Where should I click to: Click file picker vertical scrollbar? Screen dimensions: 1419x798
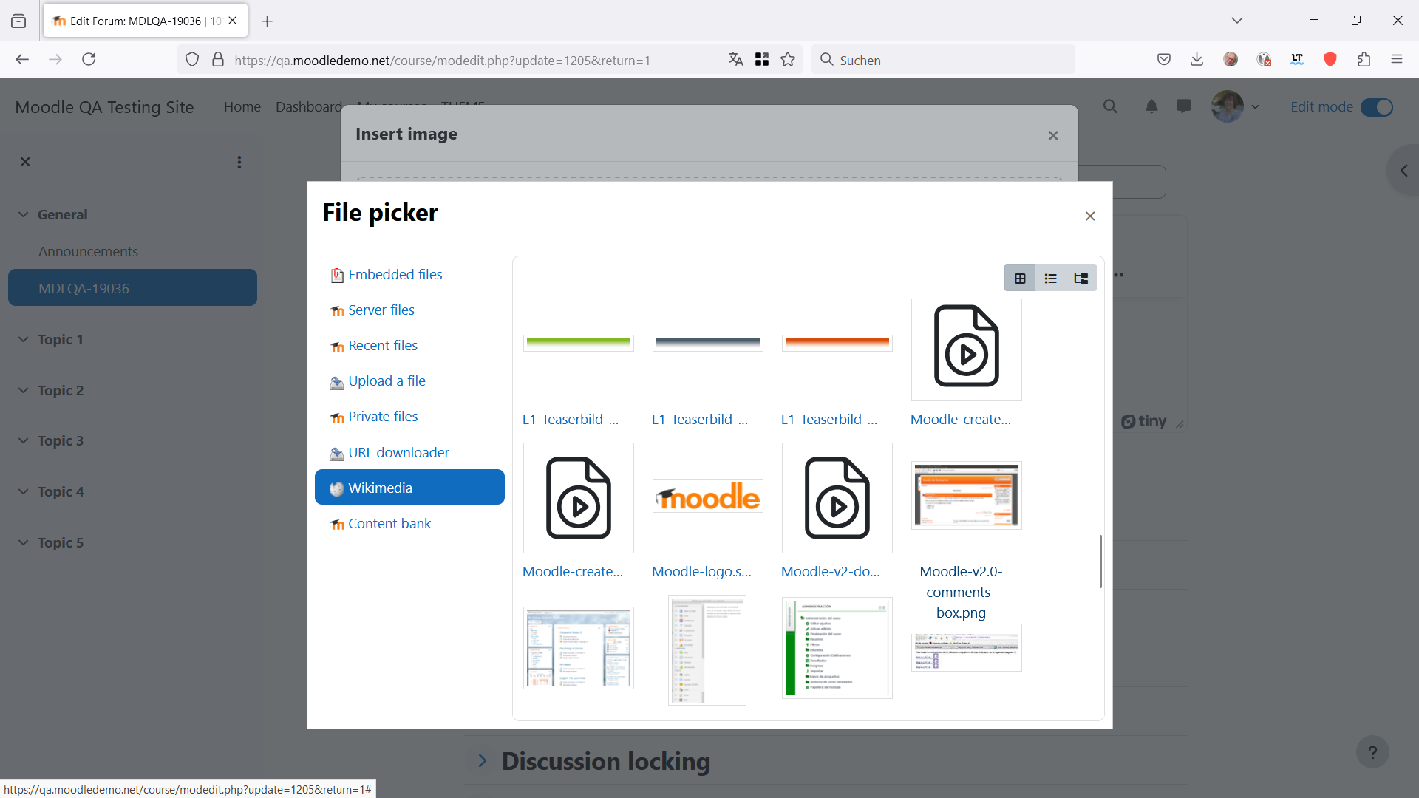[x=1100, y=562]
